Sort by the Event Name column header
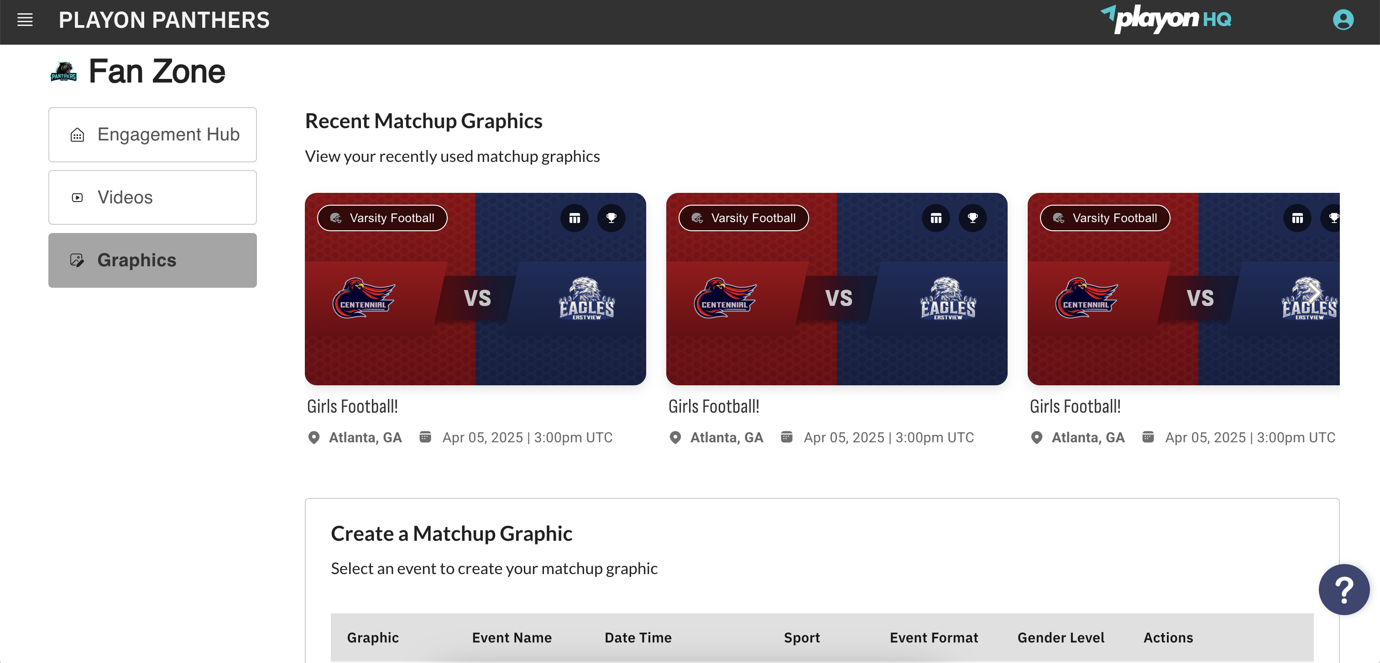The height and width of the screenshot is (663, 1380). (512, 637)
